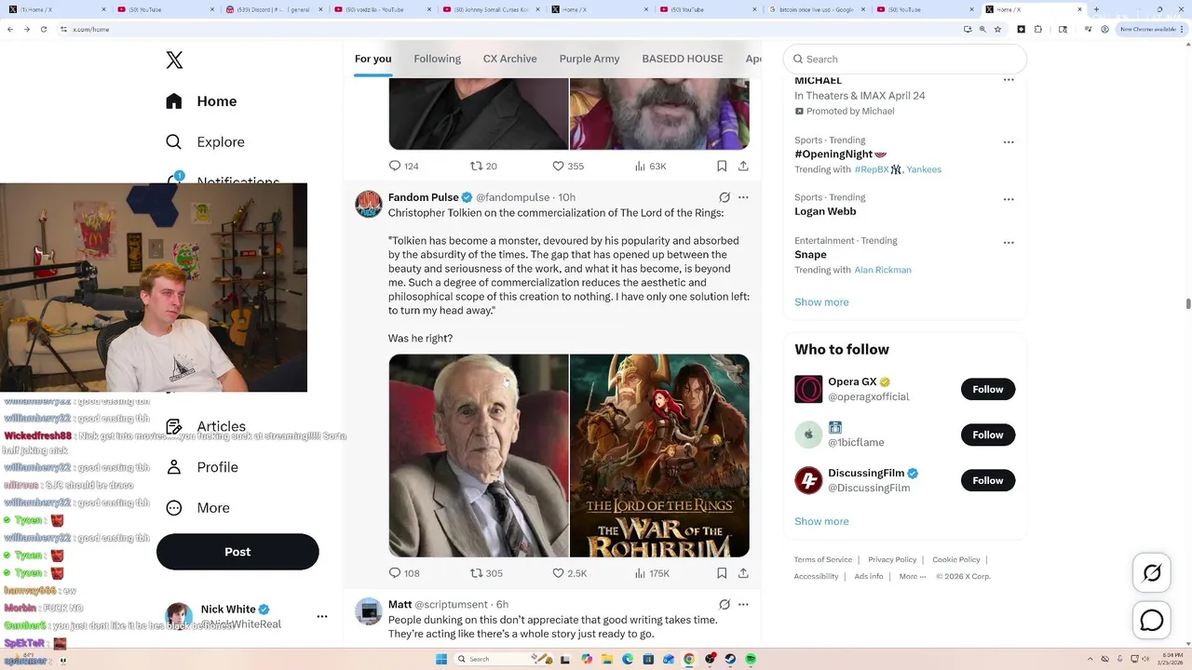Screen dimensions: 1192x670
Task: Open more options for Logan Webb trend
Action: pos(1009,199)
